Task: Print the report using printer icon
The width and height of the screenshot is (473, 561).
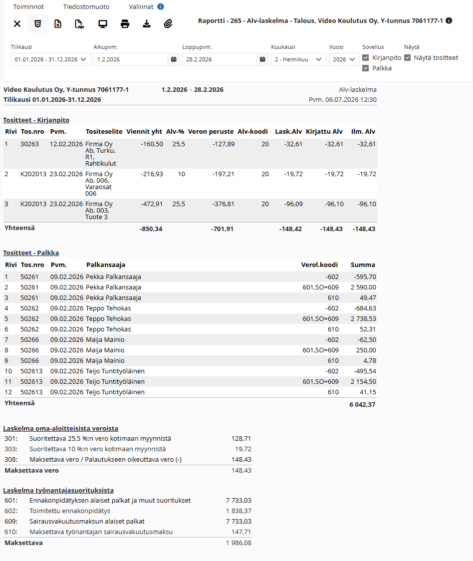Action: pos(125,24)
